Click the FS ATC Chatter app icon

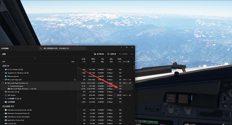tap(6, 69)
